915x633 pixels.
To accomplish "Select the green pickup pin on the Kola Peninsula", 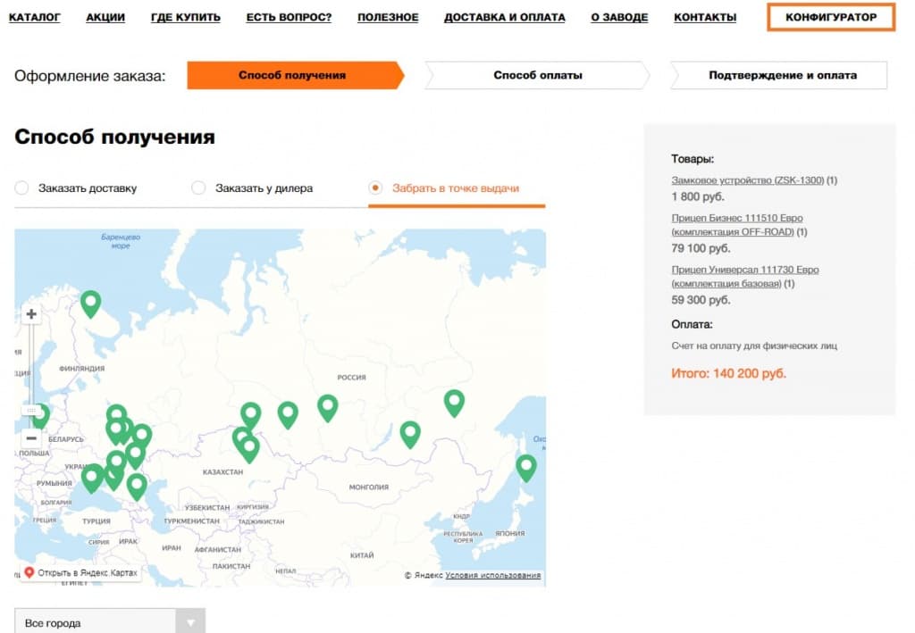I will coord(90,303).
